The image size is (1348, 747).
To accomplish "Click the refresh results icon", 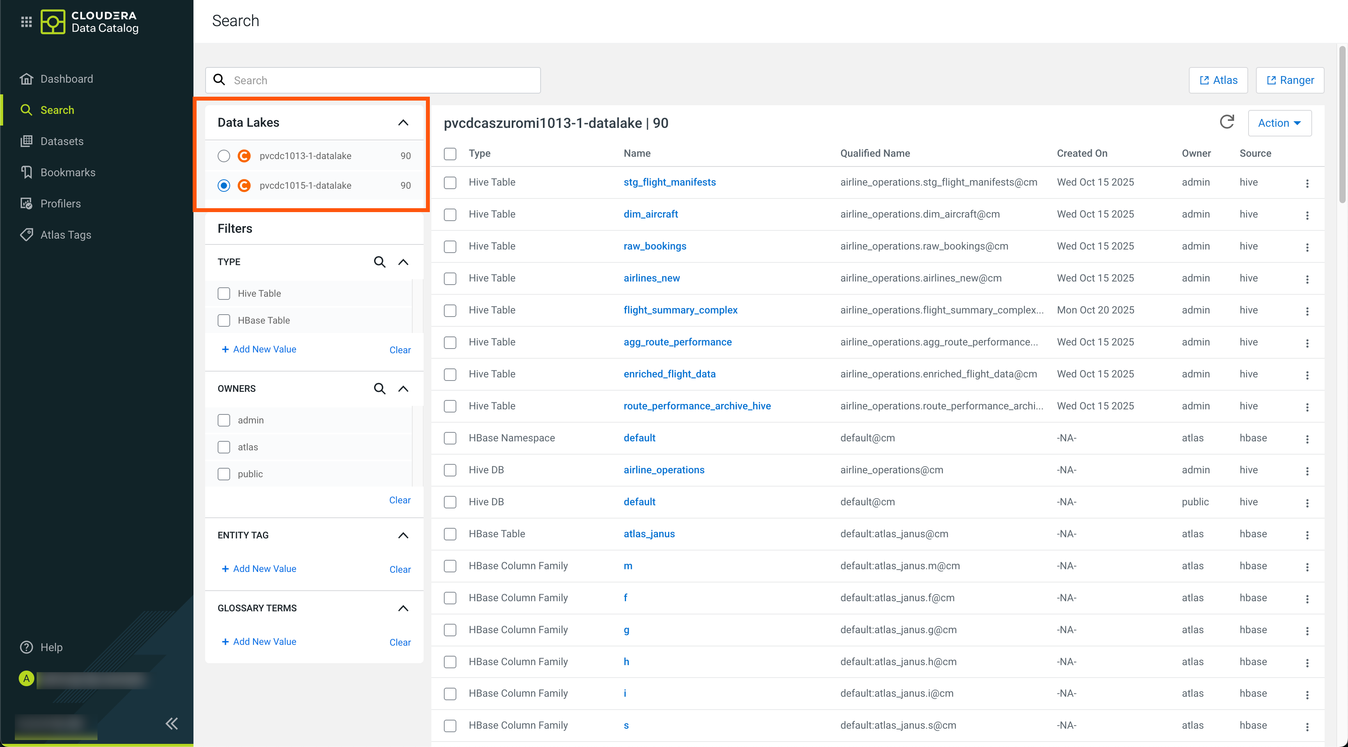I will click(x=1227, y=122).
